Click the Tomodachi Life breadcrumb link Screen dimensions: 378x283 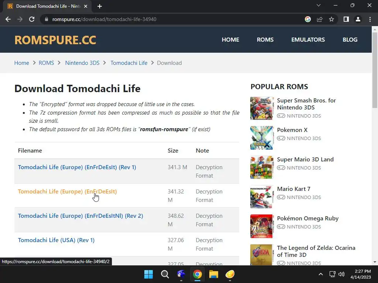(x=129, y=63)
